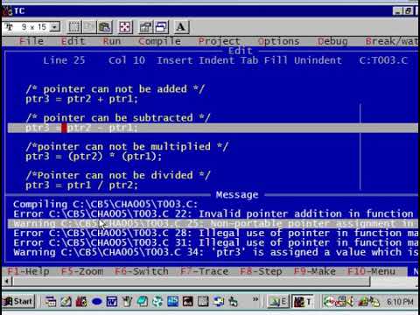Expand the quick launch overflow chevron
Image resolution: width=420 pixels, height=315 pixels.
pos(255,299)
